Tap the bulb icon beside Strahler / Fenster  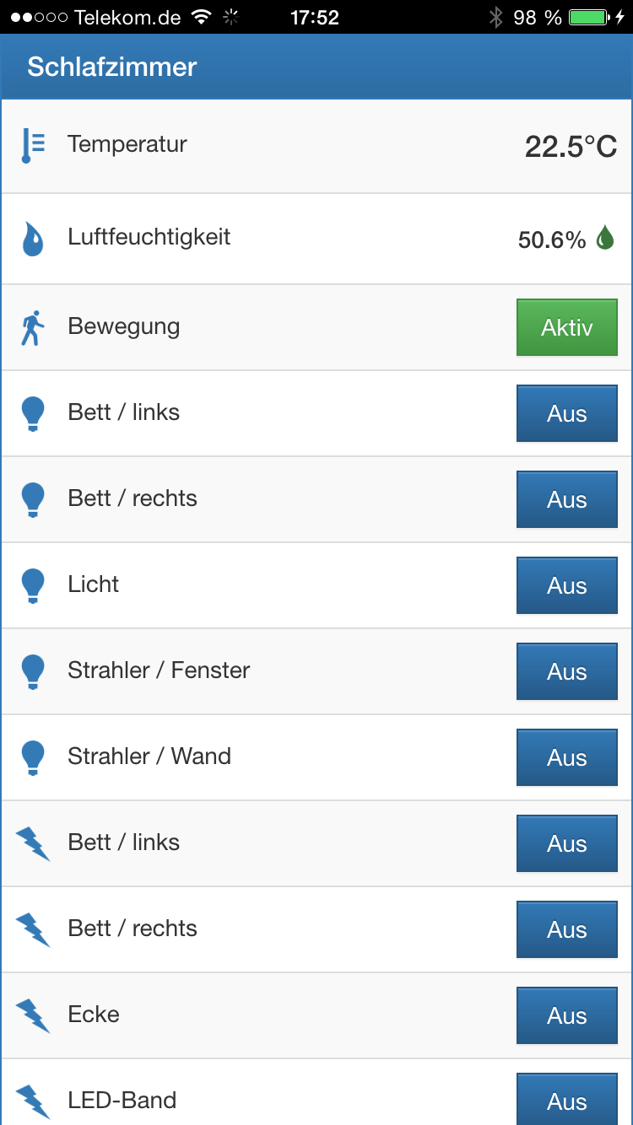click(x=32, y=671)
